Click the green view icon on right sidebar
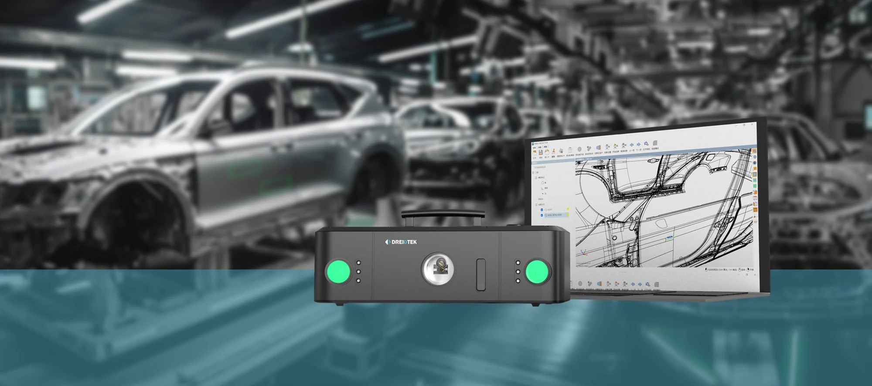Viewport: 872px width, 386px height. (x=755, y=186)
